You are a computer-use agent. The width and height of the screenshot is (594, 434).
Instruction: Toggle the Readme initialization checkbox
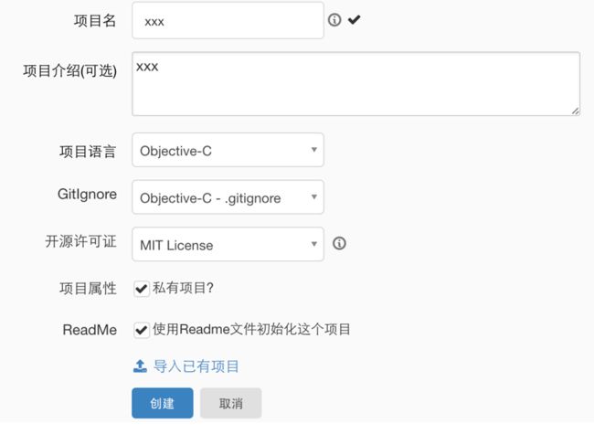142,330
